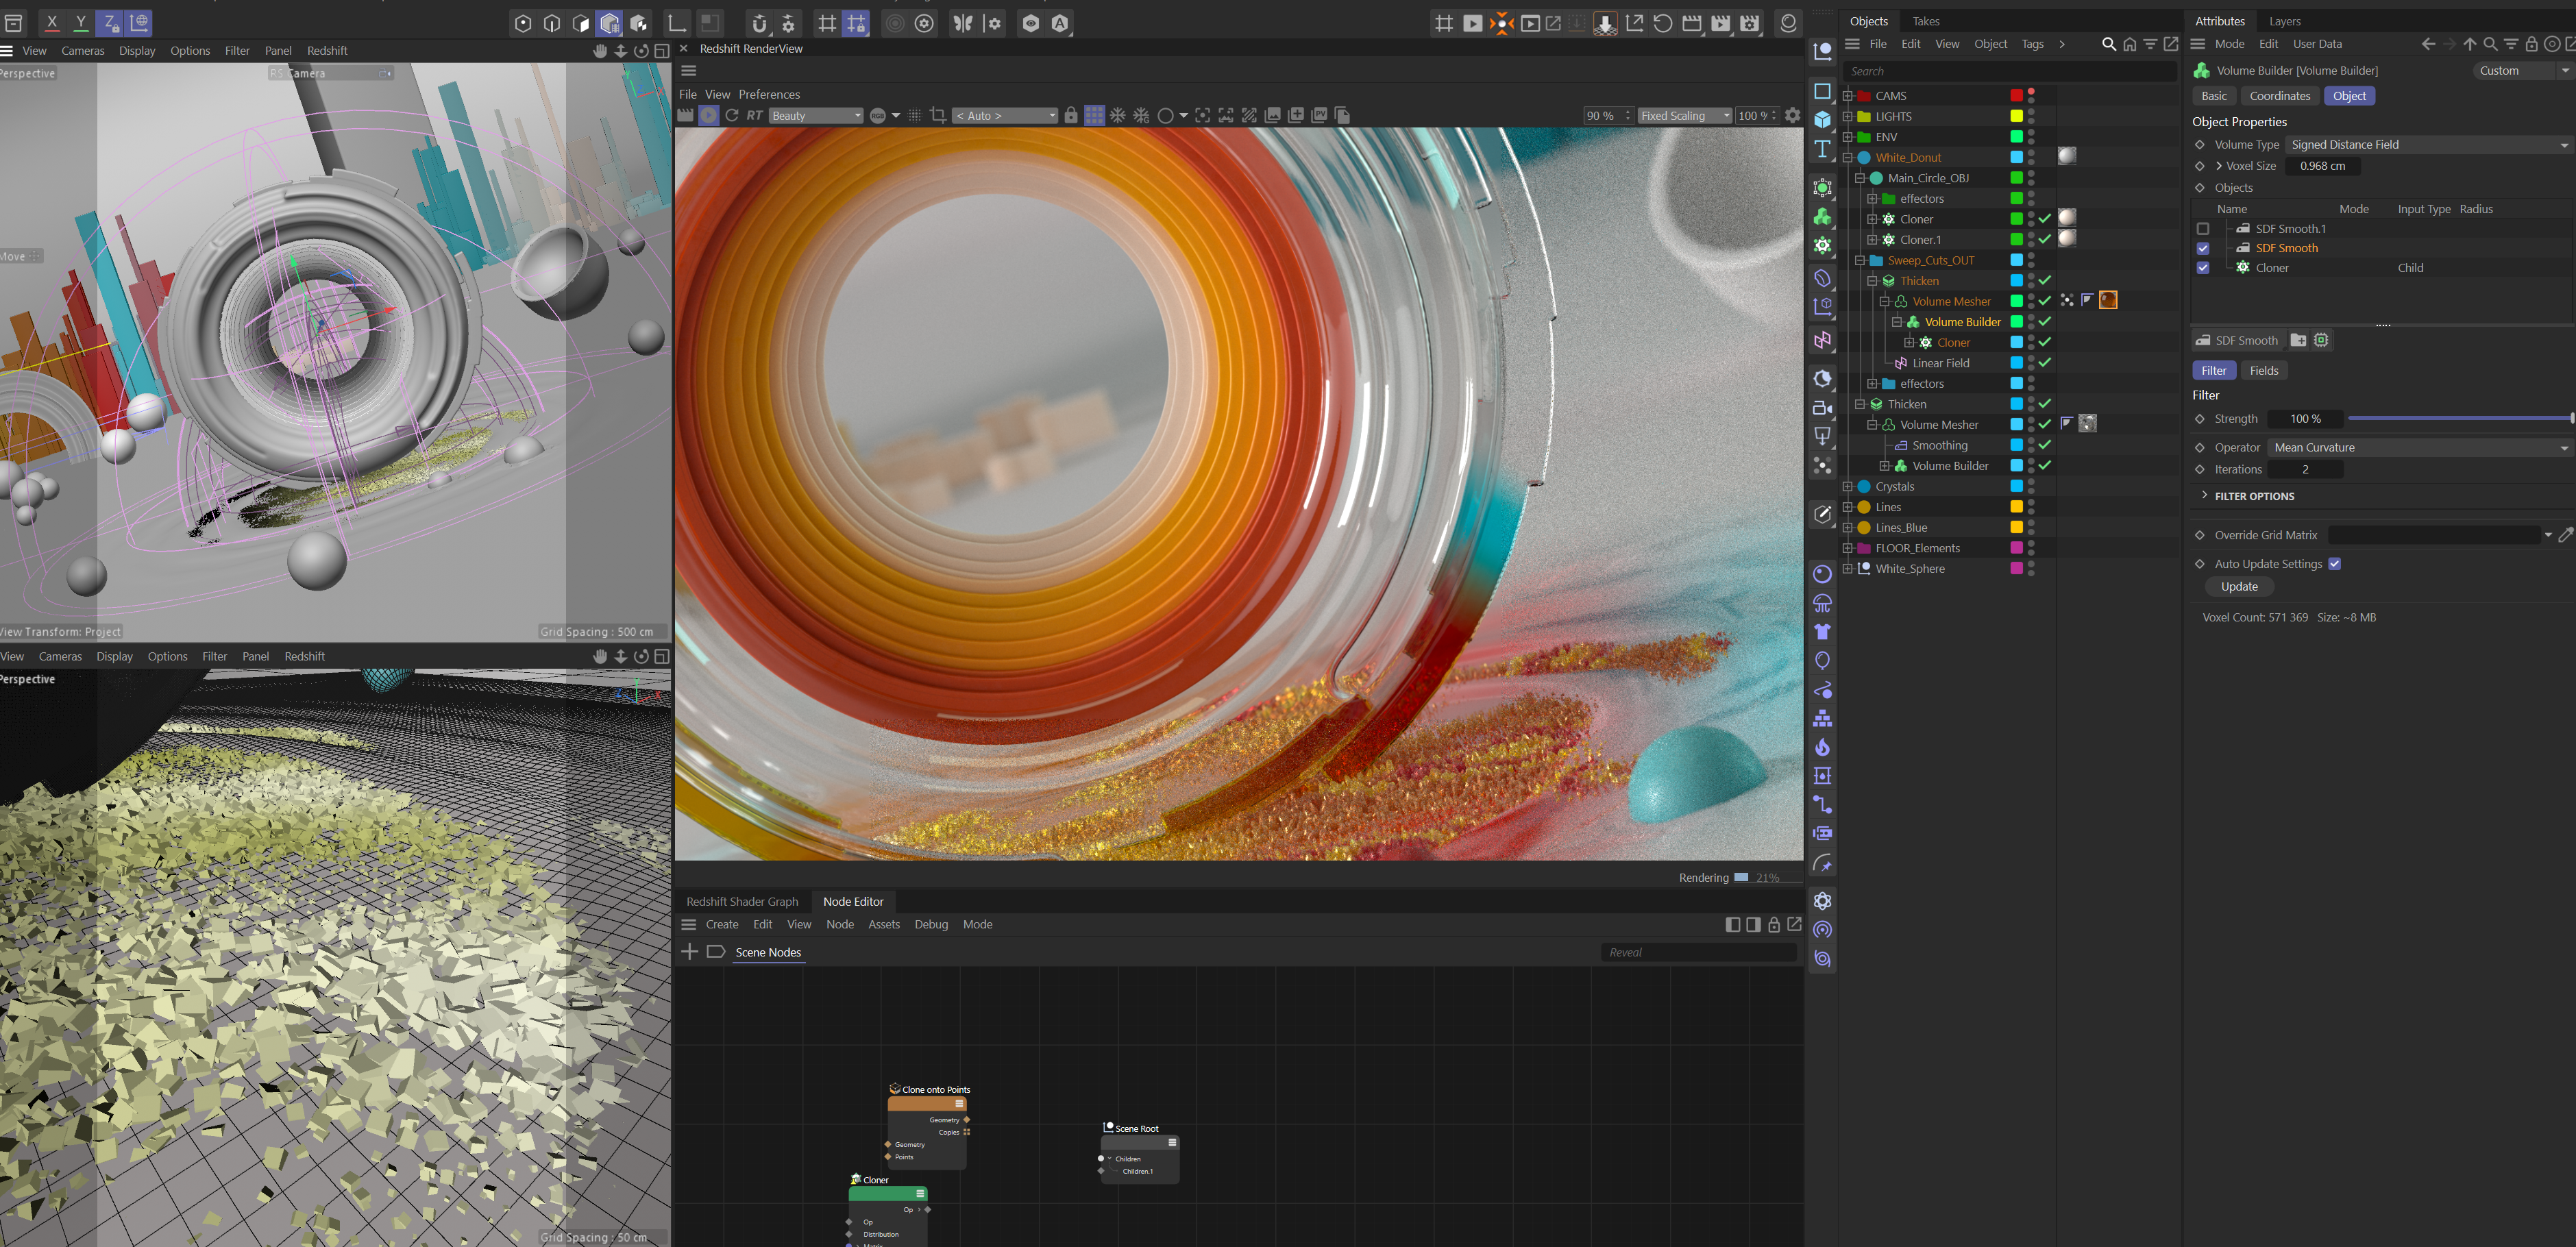The image size is (2576, 1247).
Task: Click the Update button
Action: pyautogui.click(x=2239, y=587)
